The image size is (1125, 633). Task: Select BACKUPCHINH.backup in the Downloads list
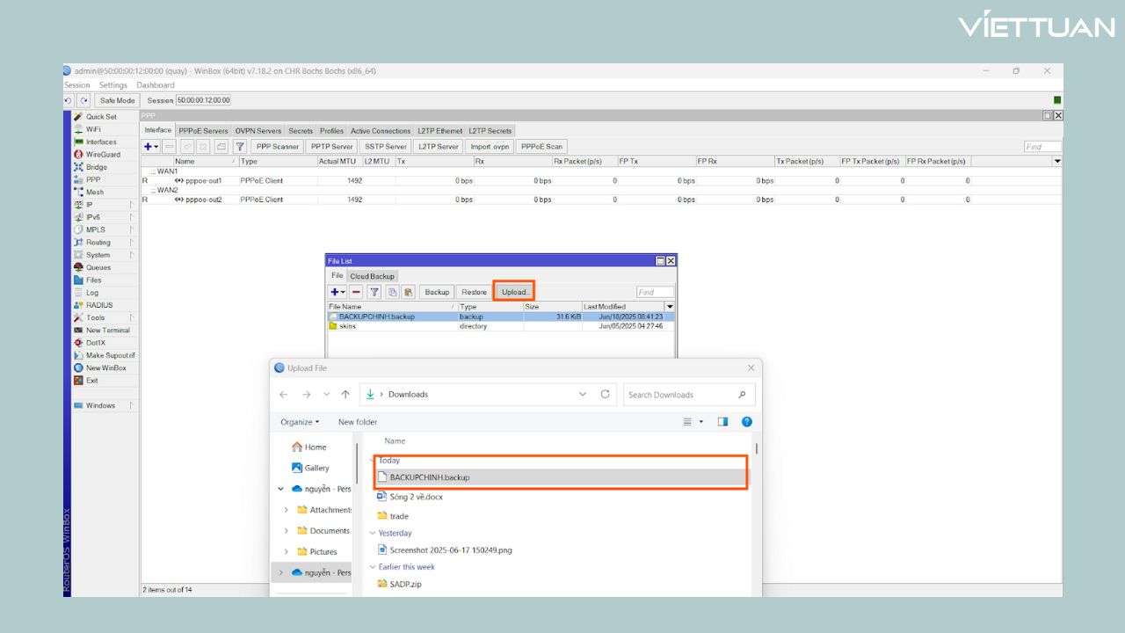point(429,477)
